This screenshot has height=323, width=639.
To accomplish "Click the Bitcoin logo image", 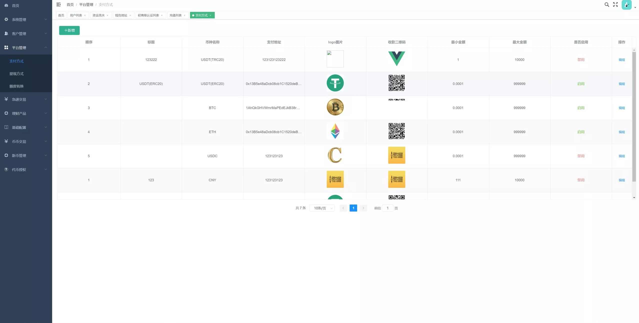I will point(335,107).
